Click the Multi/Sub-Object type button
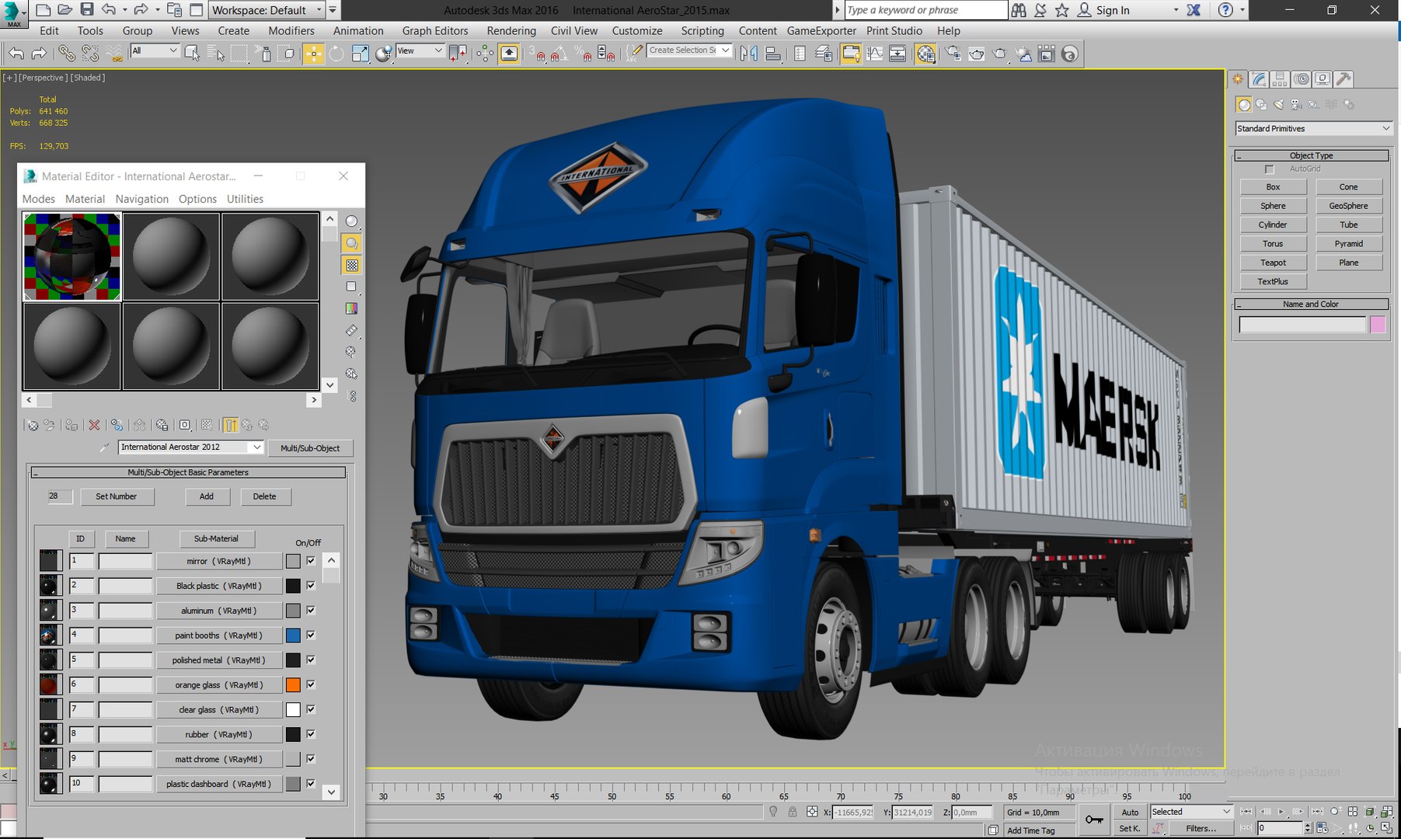This screenshot has height=839, width=1401. pos(310,448)
